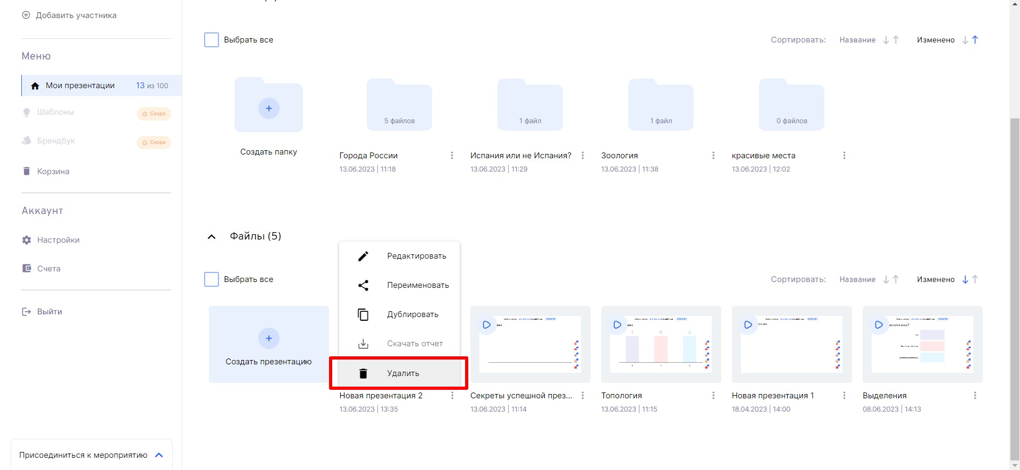
Task: Open three-dot menu for Секреты успешной през...
Action: (x=583, y=396)
